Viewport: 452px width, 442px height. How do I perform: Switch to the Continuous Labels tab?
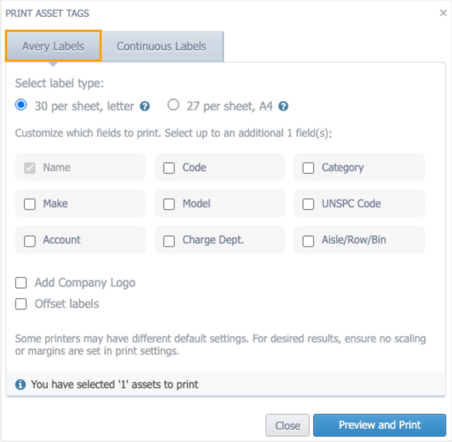[161, 47]
